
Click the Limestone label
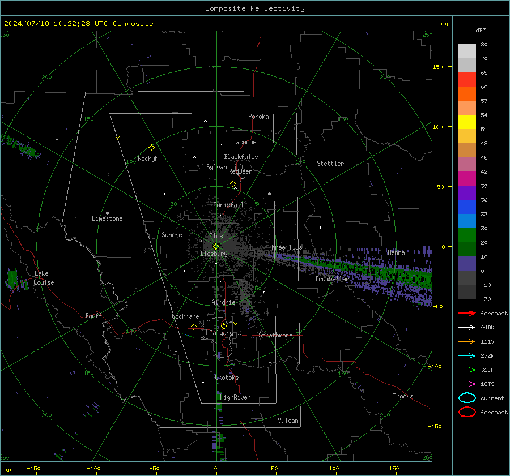pos(107,218)
